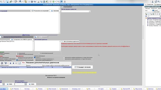Check '3 - клинический' option
Viewport: 161px width, 90px height.
point(17,53)
